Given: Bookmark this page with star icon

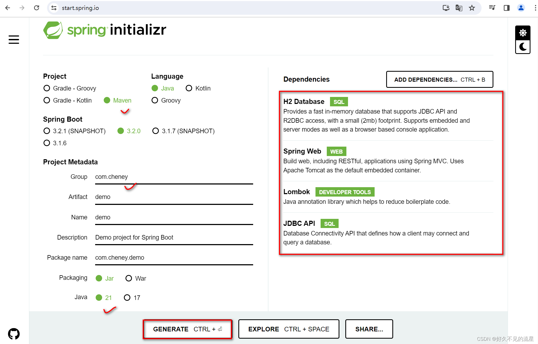Looking at the screenshot, I should 472,8.
